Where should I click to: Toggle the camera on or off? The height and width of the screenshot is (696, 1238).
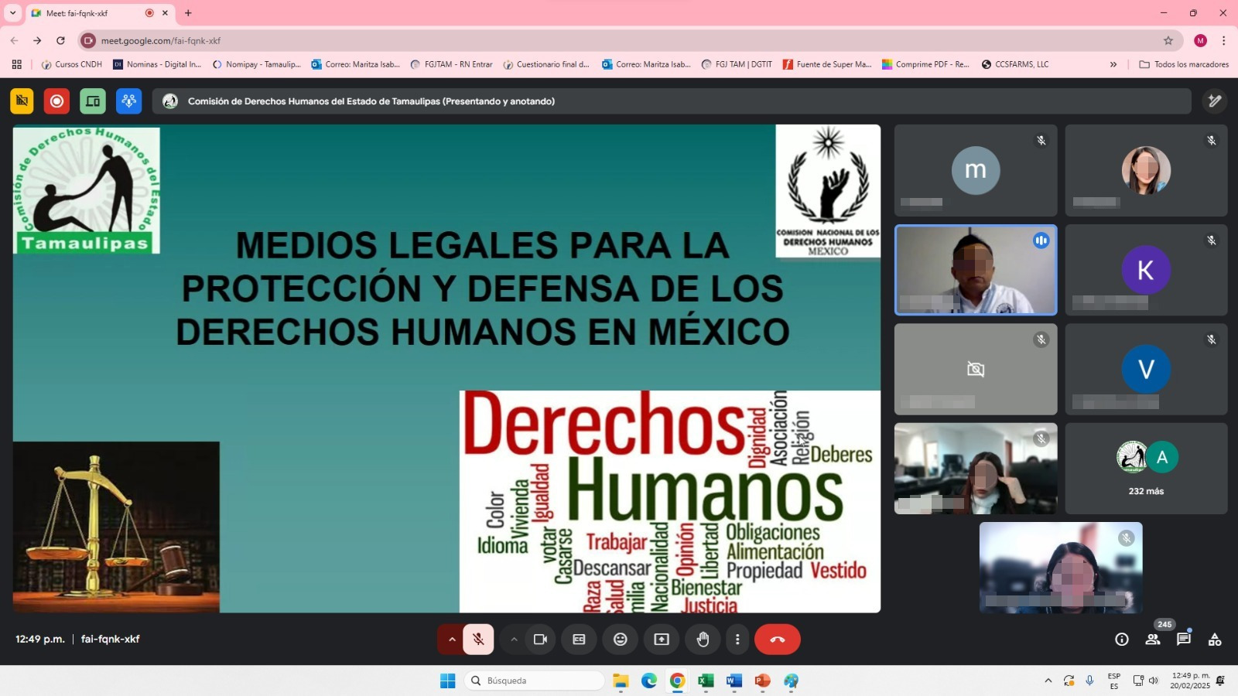(x=540, y=640)
